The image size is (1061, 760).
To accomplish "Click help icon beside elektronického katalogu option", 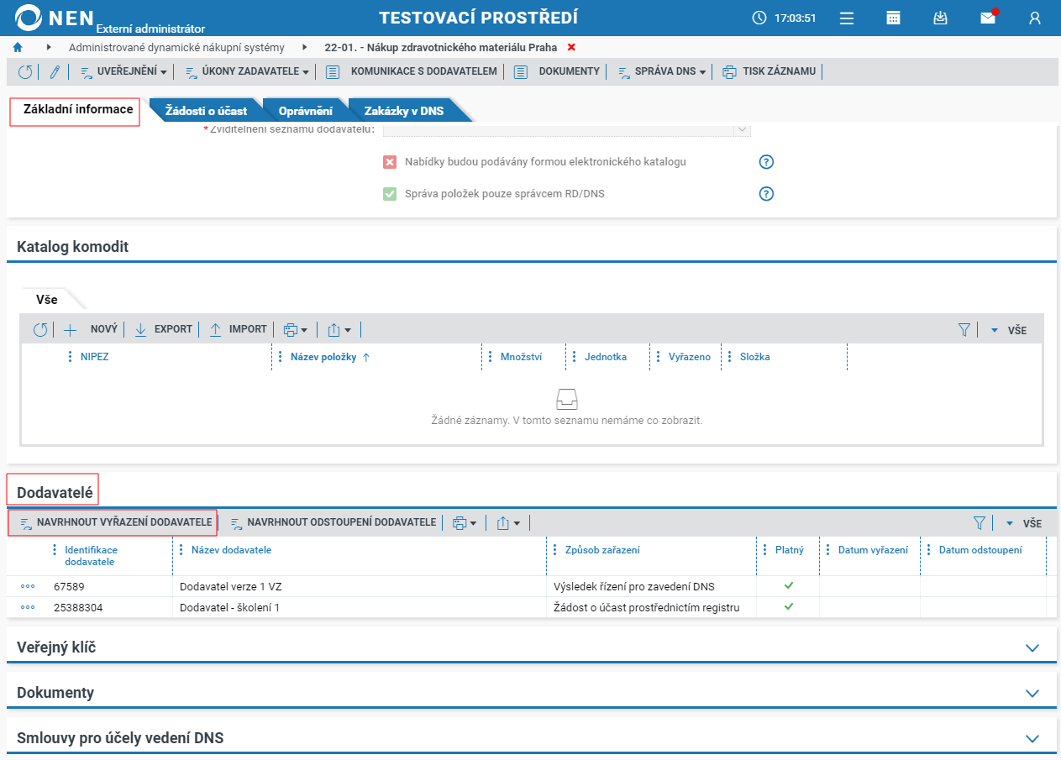I will (x=766, y=162).
